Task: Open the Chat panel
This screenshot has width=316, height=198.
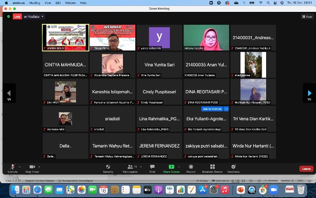Action: pyautogui.click(x=153, y=167)
